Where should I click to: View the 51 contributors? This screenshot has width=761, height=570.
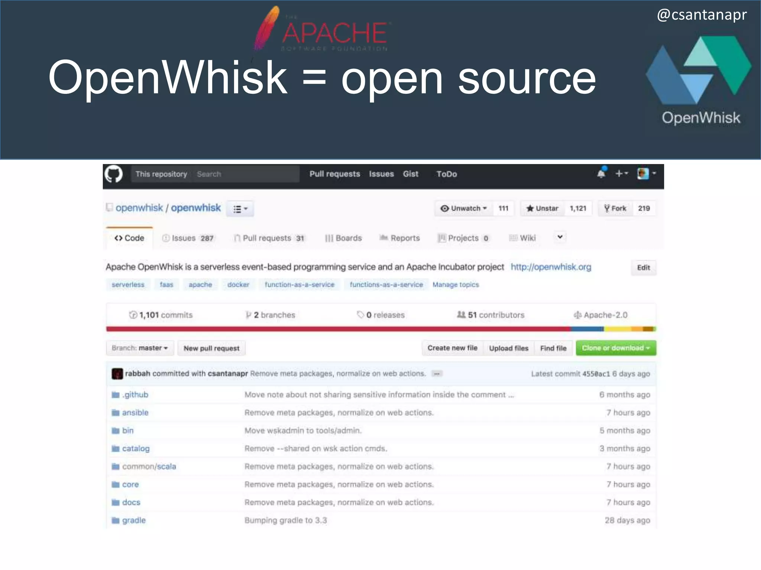coord(490,315)
